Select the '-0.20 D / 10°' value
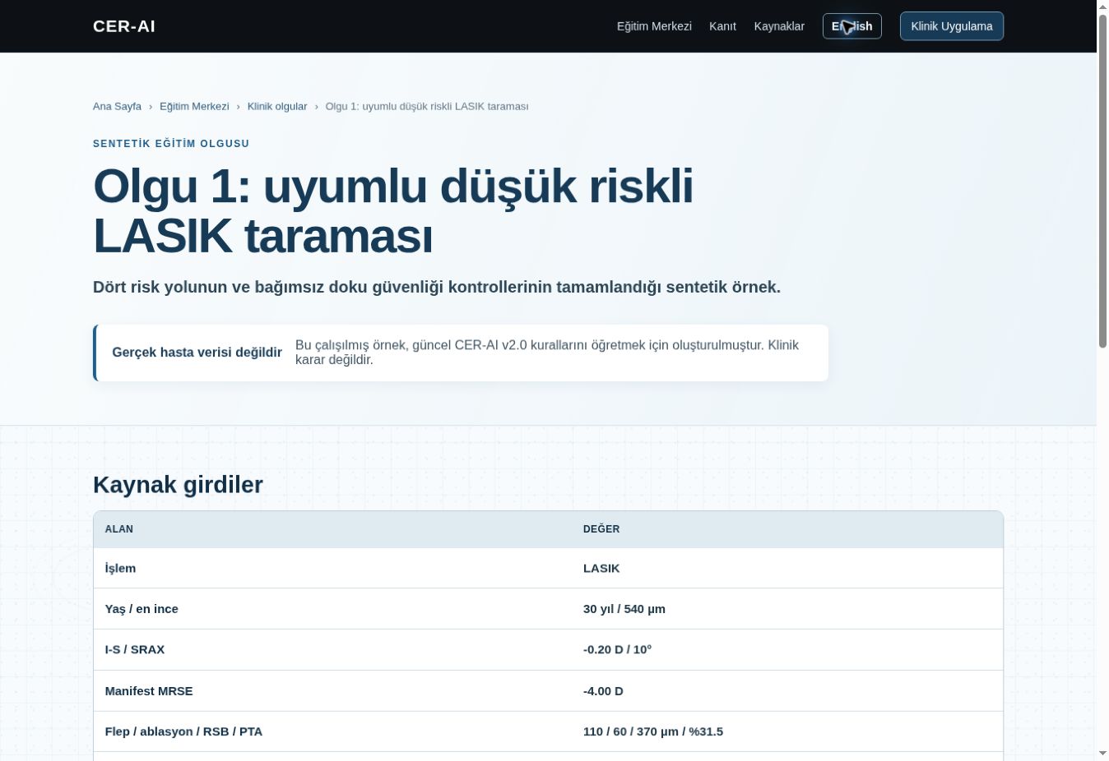Screen dimensions: 1109x761 click(x=617, y=649)
